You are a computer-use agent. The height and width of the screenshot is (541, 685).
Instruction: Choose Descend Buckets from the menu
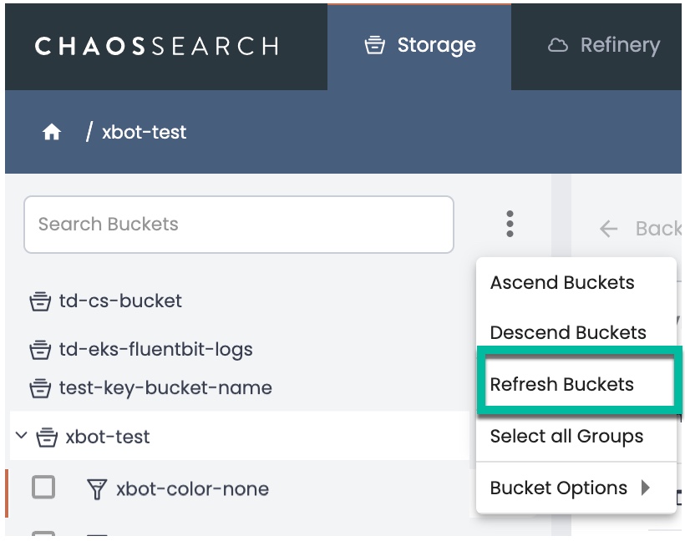click(568, 332)
